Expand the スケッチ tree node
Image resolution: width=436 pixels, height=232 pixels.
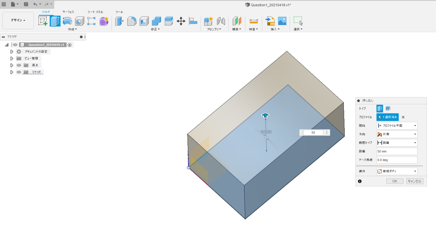12,72
